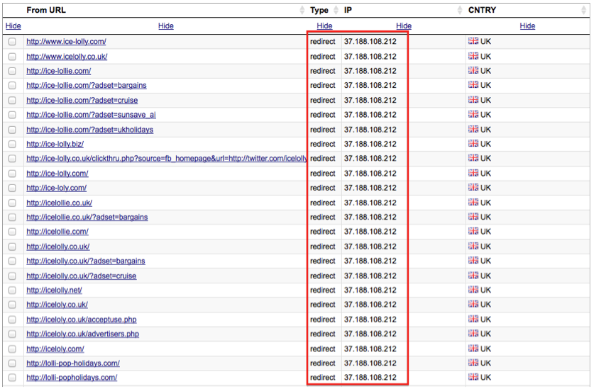Select the checkbox for http://iceloly.co.uk/
594x389 pixels.
coord(13,305)
